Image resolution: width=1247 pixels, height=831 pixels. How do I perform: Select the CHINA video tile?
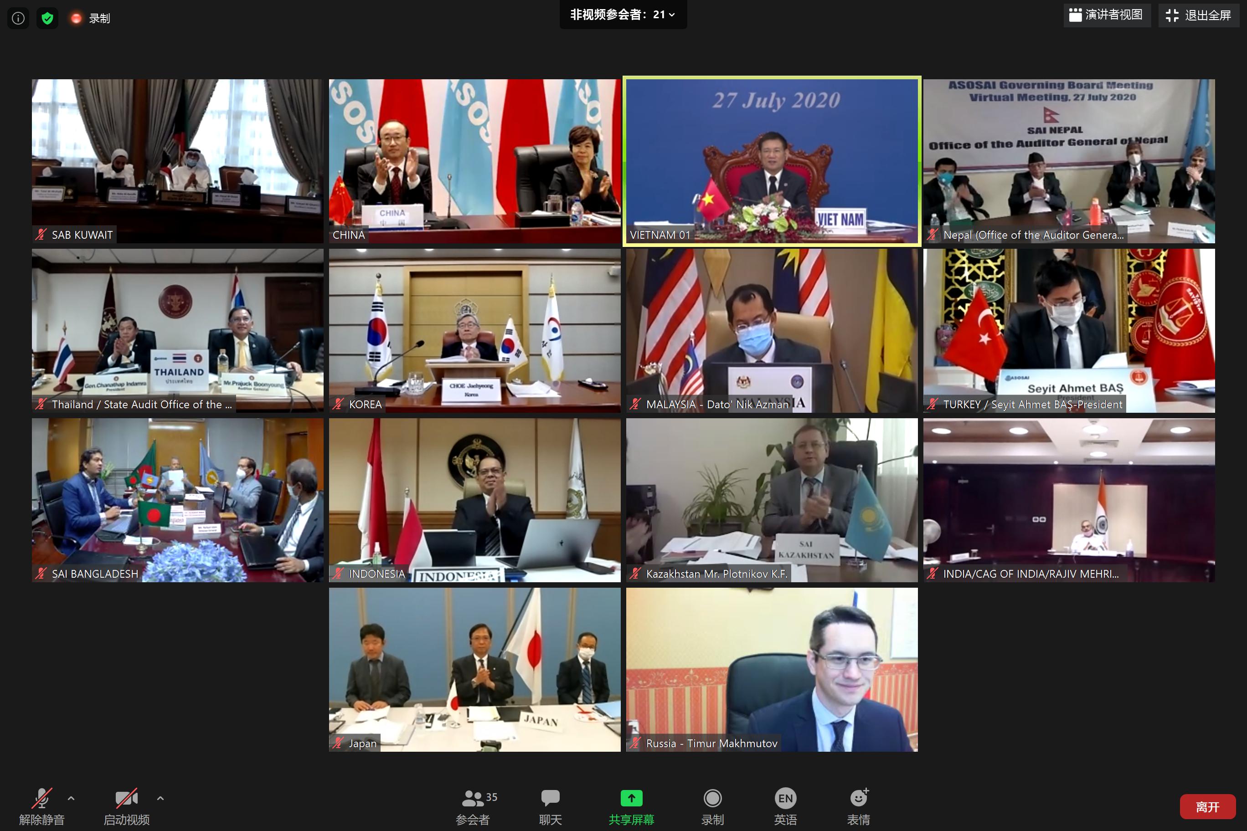coord(474,161)
